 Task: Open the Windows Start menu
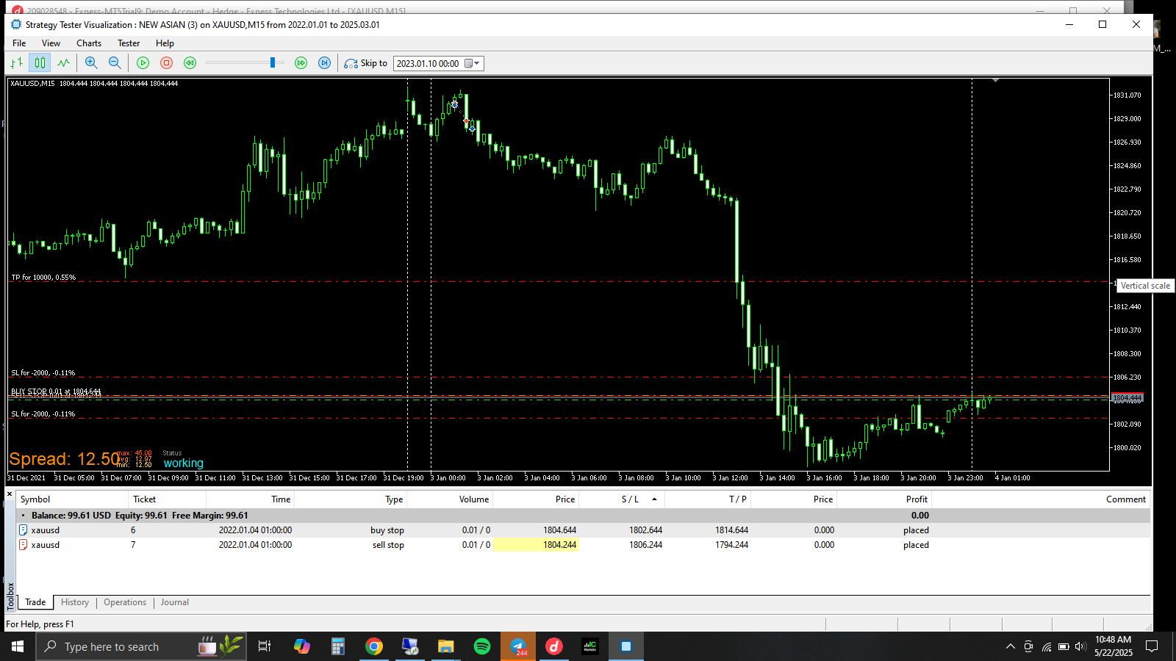click(18, 646)
